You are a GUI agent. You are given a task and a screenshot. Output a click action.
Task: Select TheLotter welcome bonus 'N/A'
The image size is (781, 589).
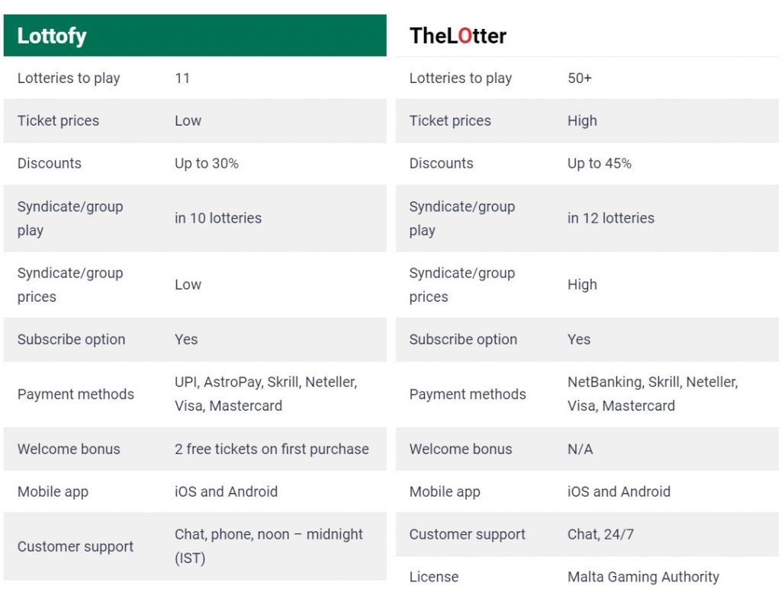580,450
